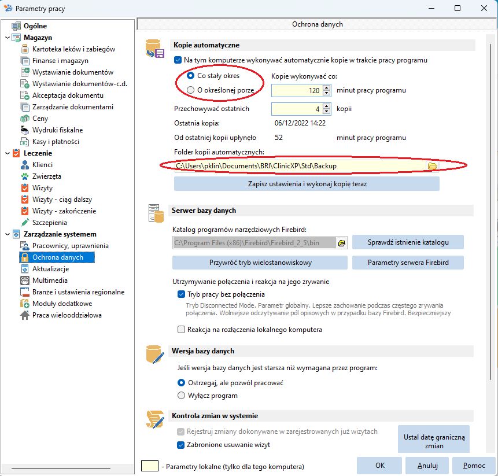
Task: Select the Co stały okres option
Action: click(x=190, y=76)
